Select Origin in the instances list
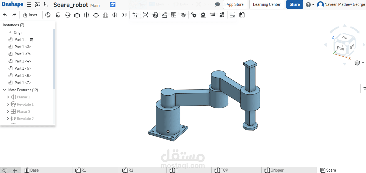This screenshot has height=173, width=366. click(19, 32)
